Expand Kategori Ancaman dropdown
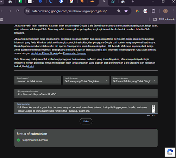This screenshot has width=176, height=158. click(x=134, y=80)
